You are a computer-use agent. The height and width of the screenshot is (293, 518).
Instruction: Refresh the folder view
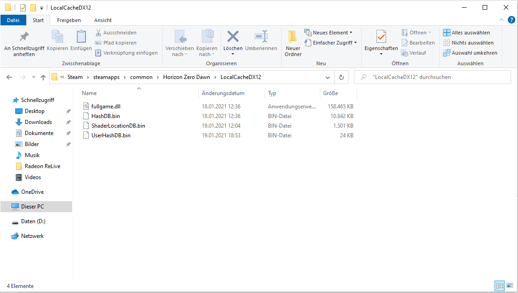click(341, 77)
